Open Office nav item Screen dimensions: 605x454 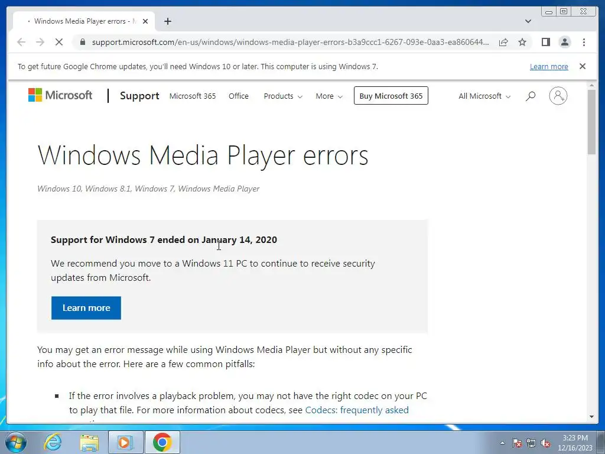(239, 96)
